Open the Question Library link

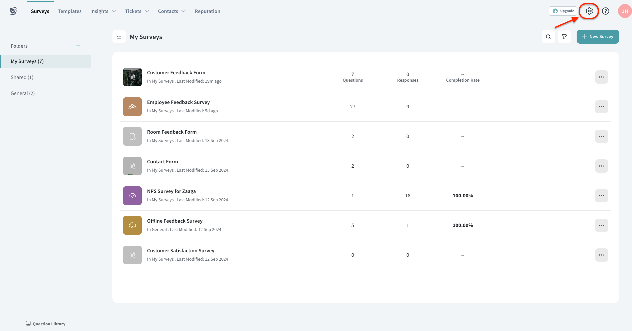tap(46, 324)
